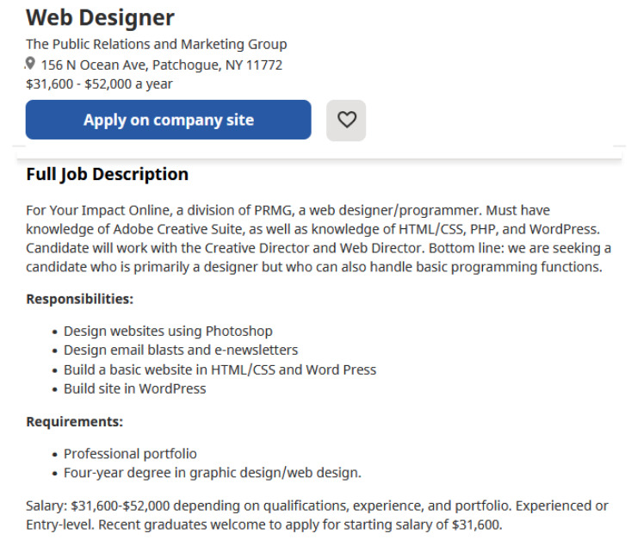Click the Responsibilities heading
631x540 pixels.
(x=79, y=299)
